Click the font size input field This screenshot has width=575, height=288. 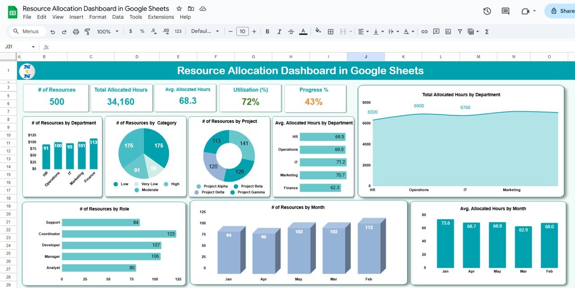tap(243, 31)
